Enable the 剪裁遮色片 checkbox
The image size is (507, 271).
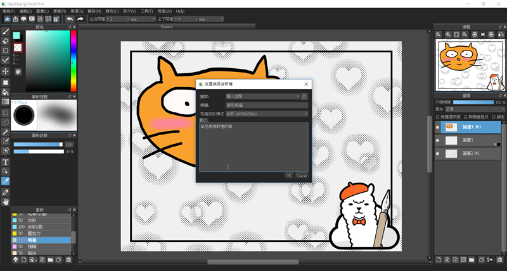[x=466, y=116]
